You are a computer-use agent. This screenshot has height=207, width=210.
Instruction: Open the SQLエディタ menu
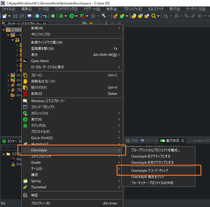point(156,9)
